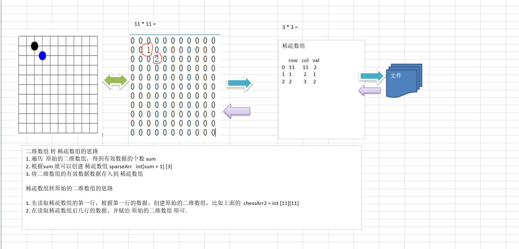Viewport: 519px width, 249px height.
Task: Select teal right arrow beside the 11x11 matrix
Action: 240,83
